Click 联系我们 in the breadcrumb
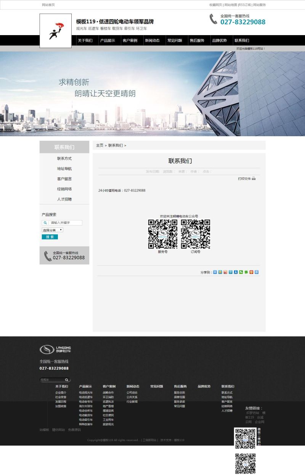 point(116,145)
